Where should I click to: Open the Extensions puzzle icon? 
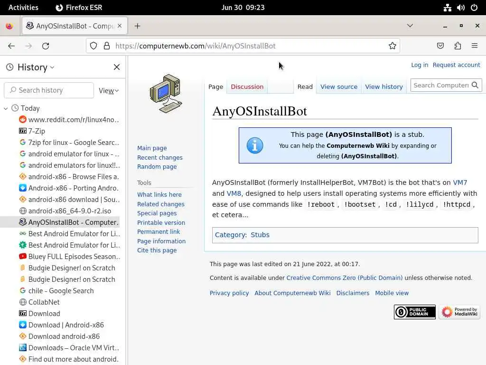tap(458, 46)
